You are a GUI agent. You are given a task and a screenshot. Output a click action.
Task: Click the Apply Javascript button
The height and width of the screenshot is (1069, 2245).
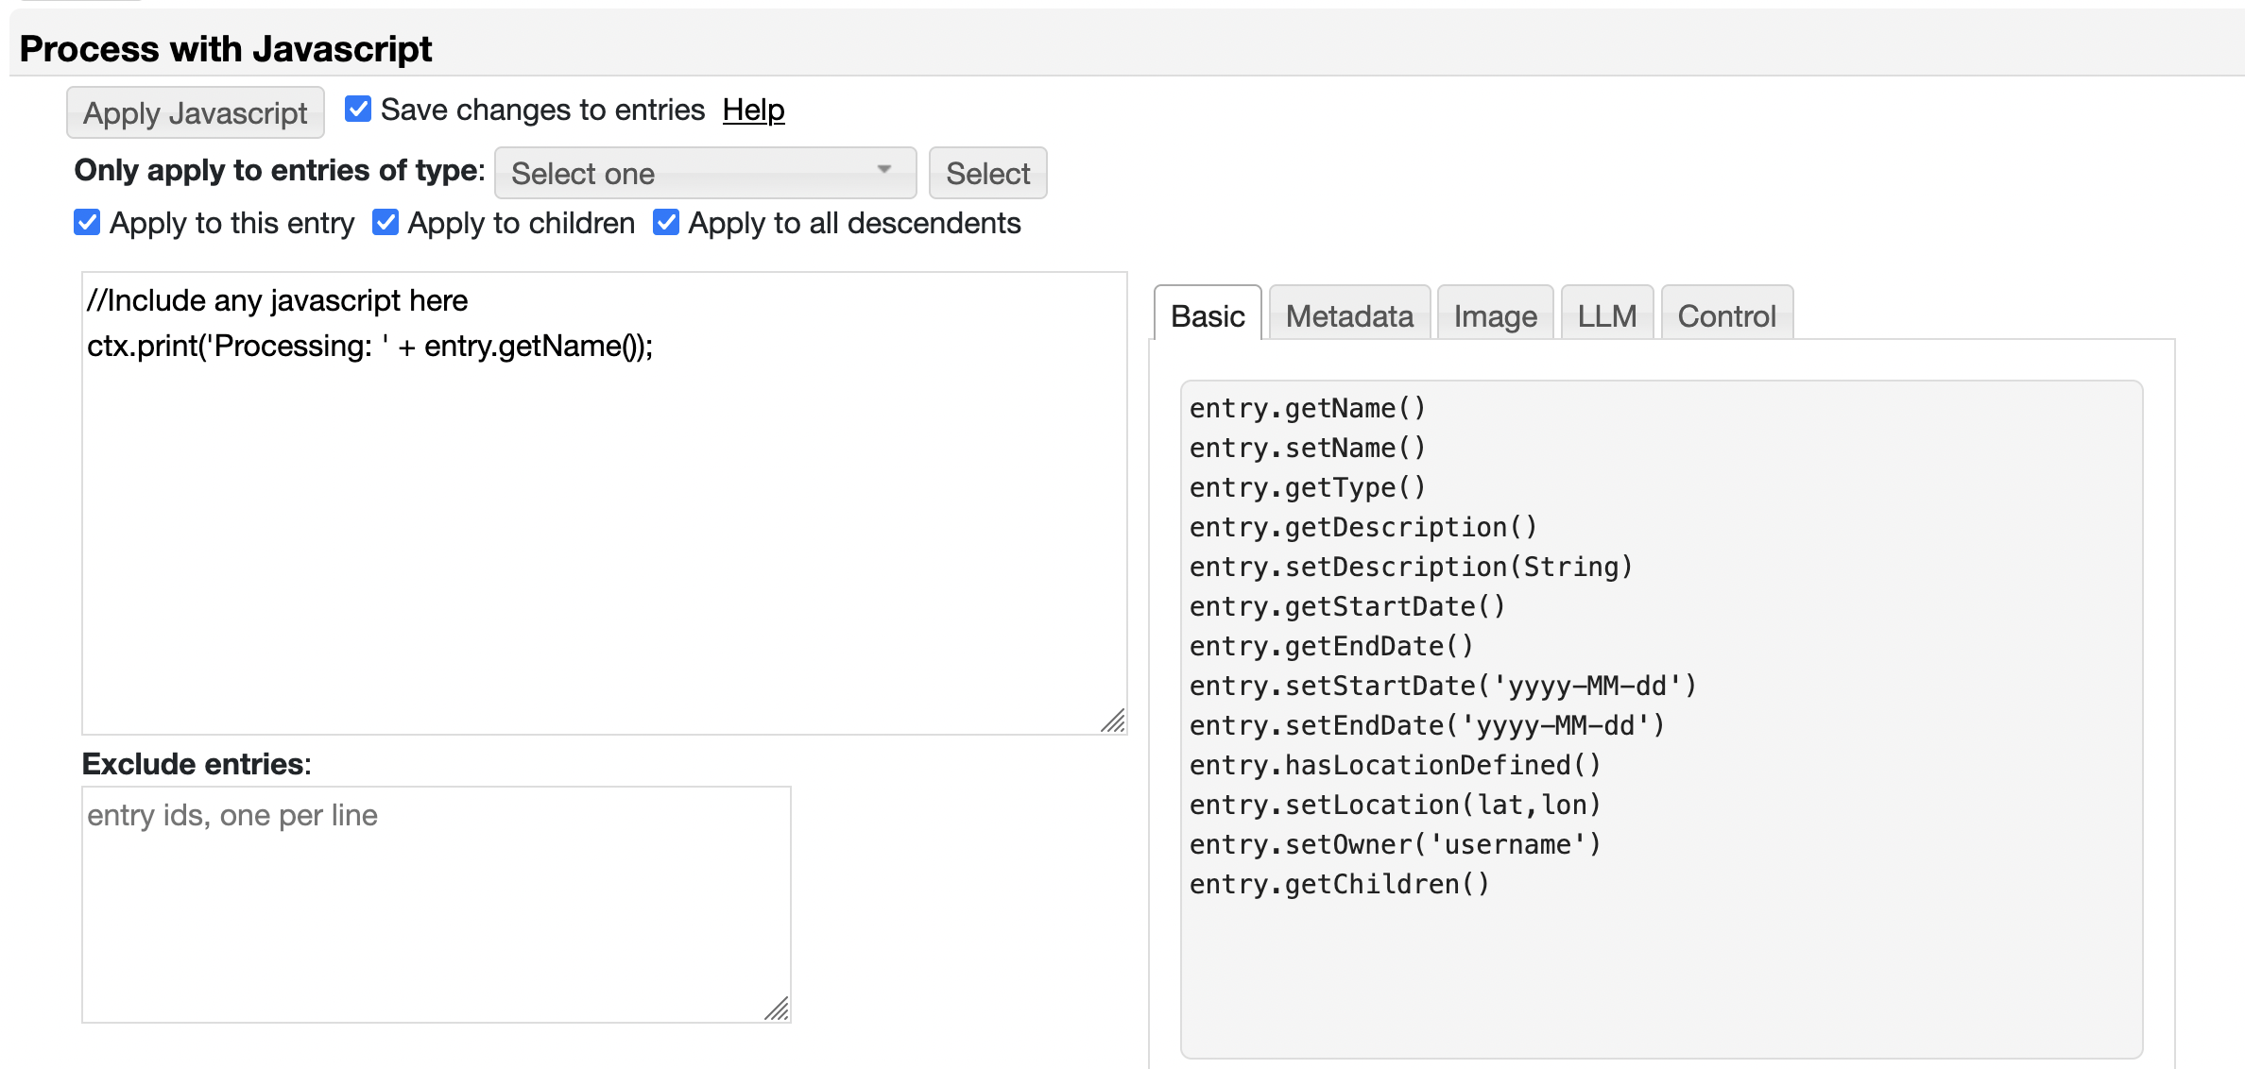[195, 113]
